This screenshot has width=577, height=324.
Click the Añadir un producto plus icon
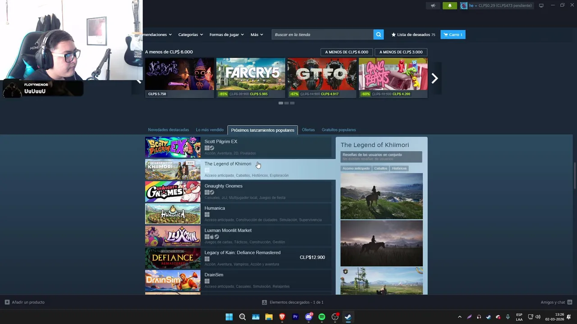click(x=7, y=302)
